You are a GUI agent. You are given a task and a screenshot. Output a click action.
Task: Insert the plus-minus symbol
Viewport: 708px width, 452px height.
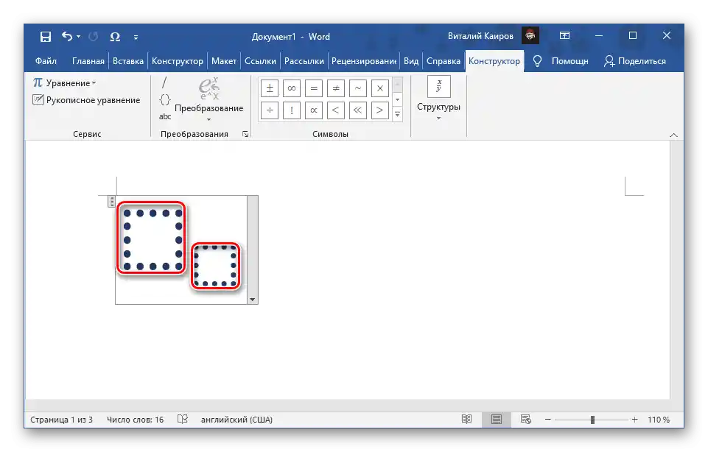pos(270,88)
